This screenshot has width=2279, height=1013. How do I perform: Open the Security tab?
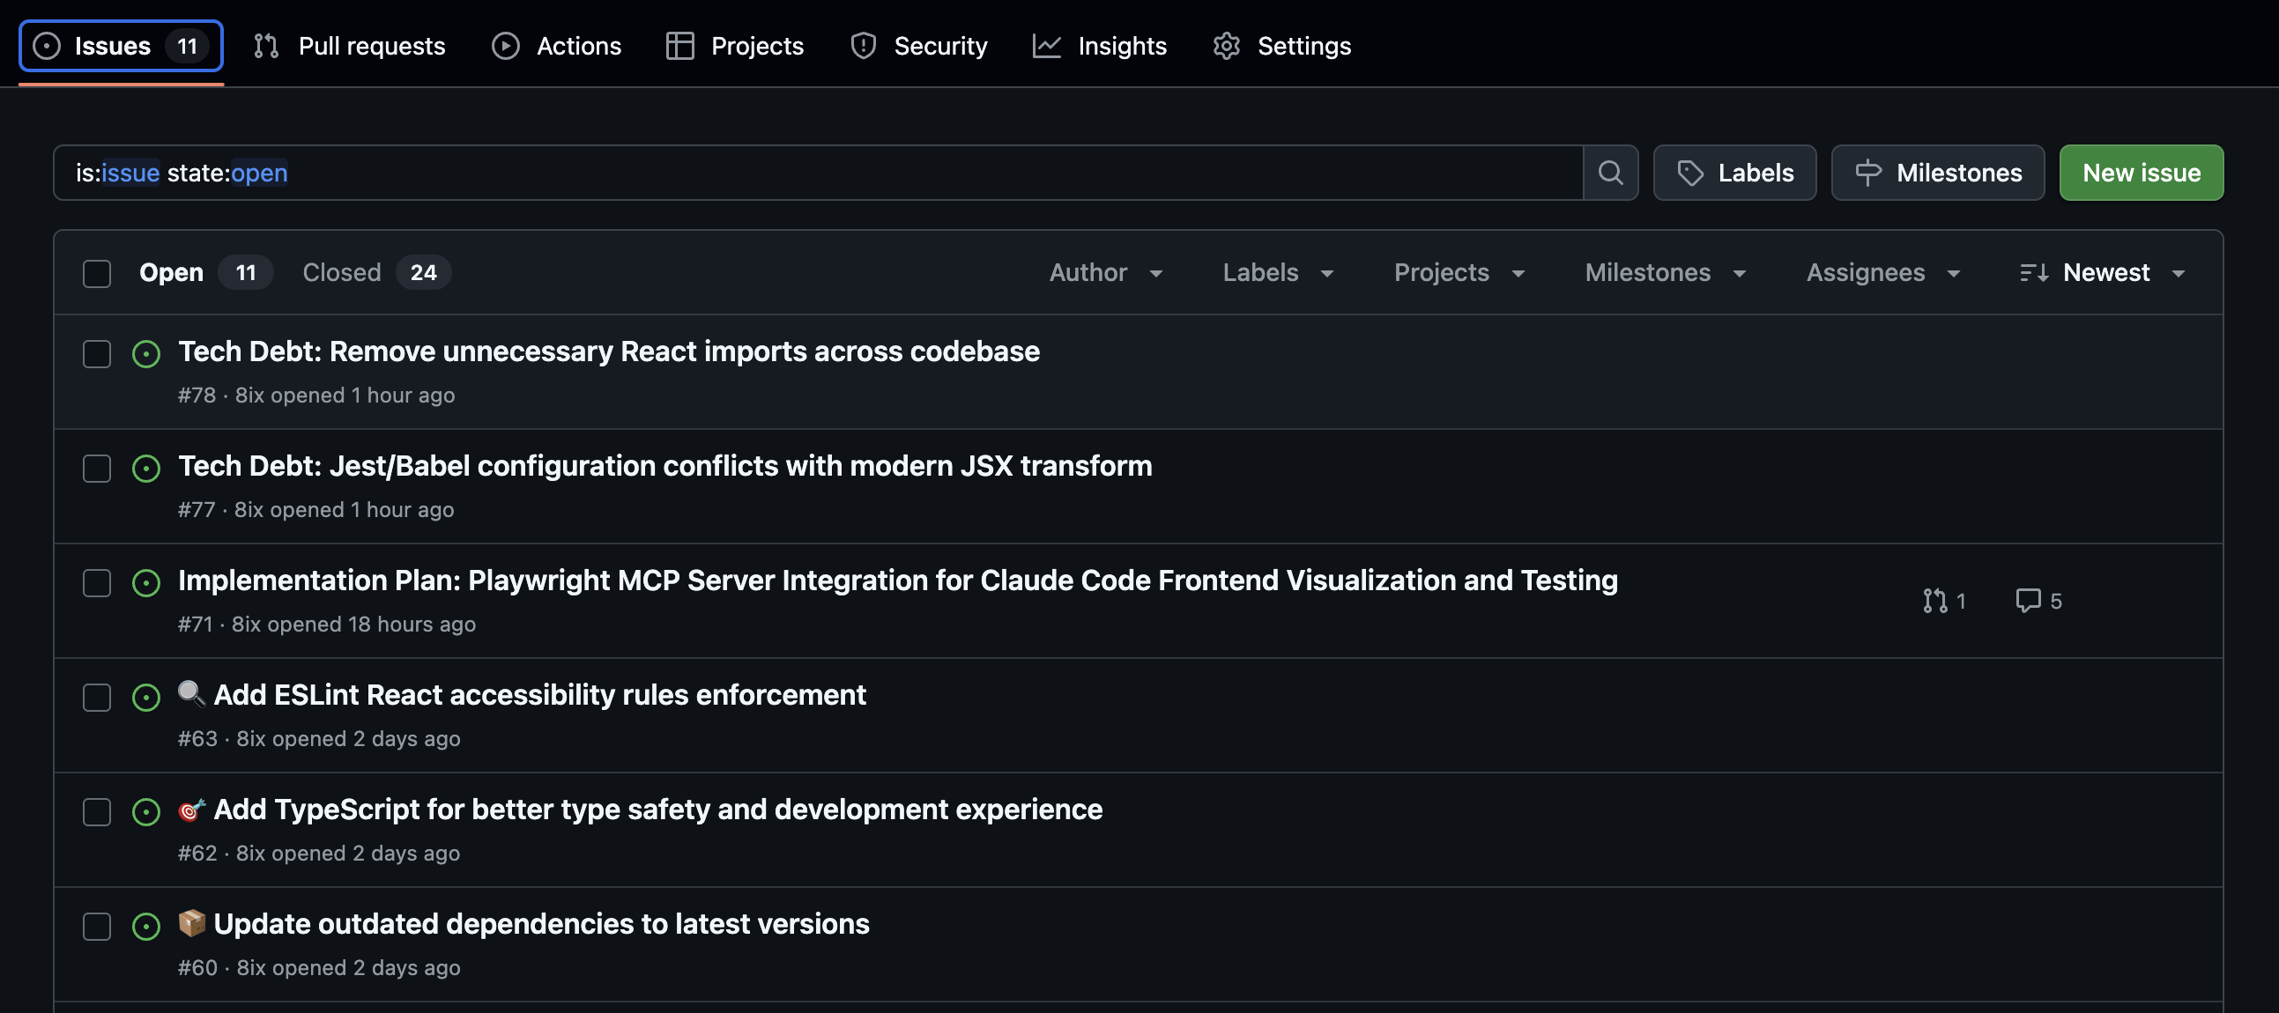pyautogui.click(x=918, y=45)
